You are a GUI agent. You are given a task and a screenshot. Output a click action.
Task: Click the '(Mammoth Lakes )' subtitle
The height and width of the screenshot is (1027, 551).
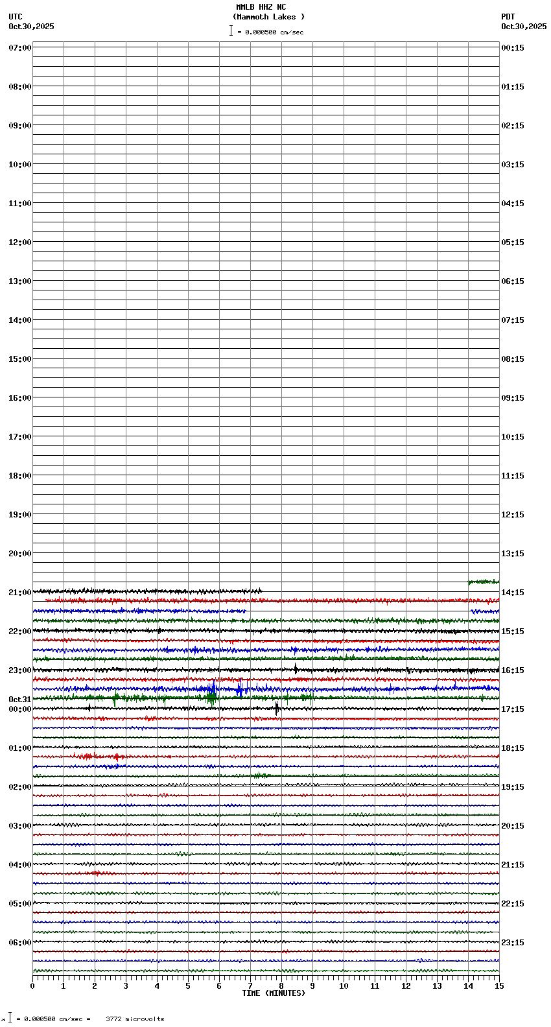[268, 17]
